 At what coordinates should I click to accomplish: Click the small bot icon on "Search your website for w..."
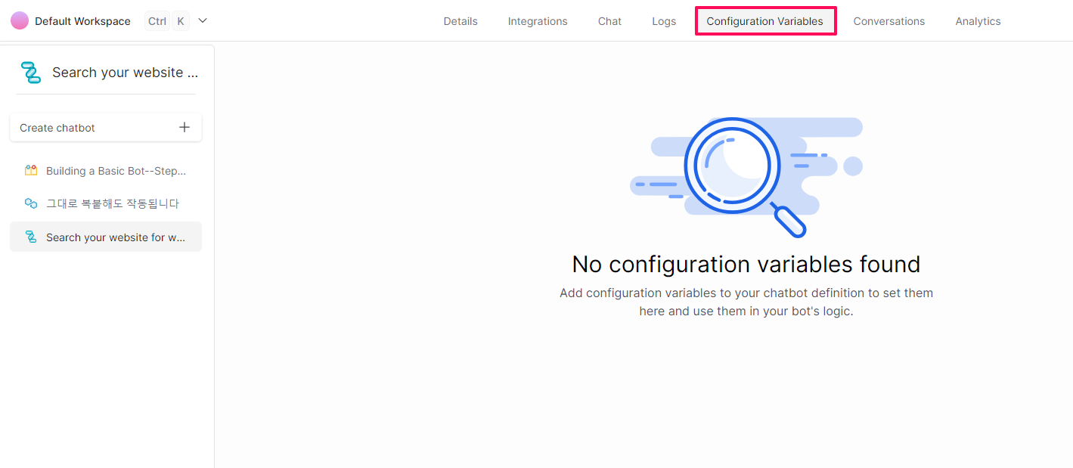click(31, 237)
